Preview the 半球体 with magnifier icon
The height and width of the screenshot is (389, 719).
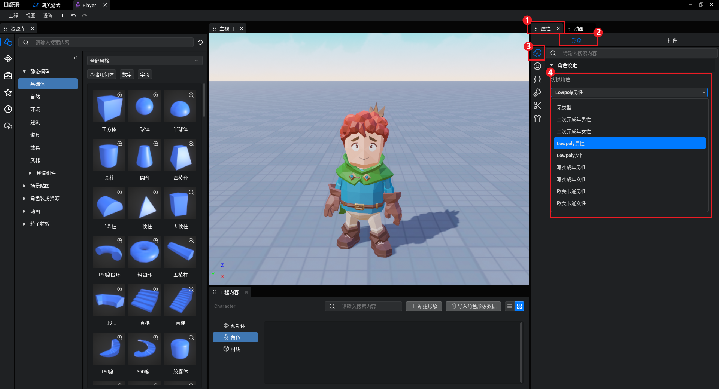pyautogui.click(x=191, y=95)
